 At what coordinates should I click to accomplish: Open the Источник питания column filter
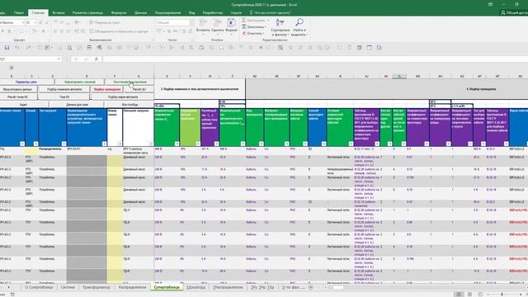(22, 144)
